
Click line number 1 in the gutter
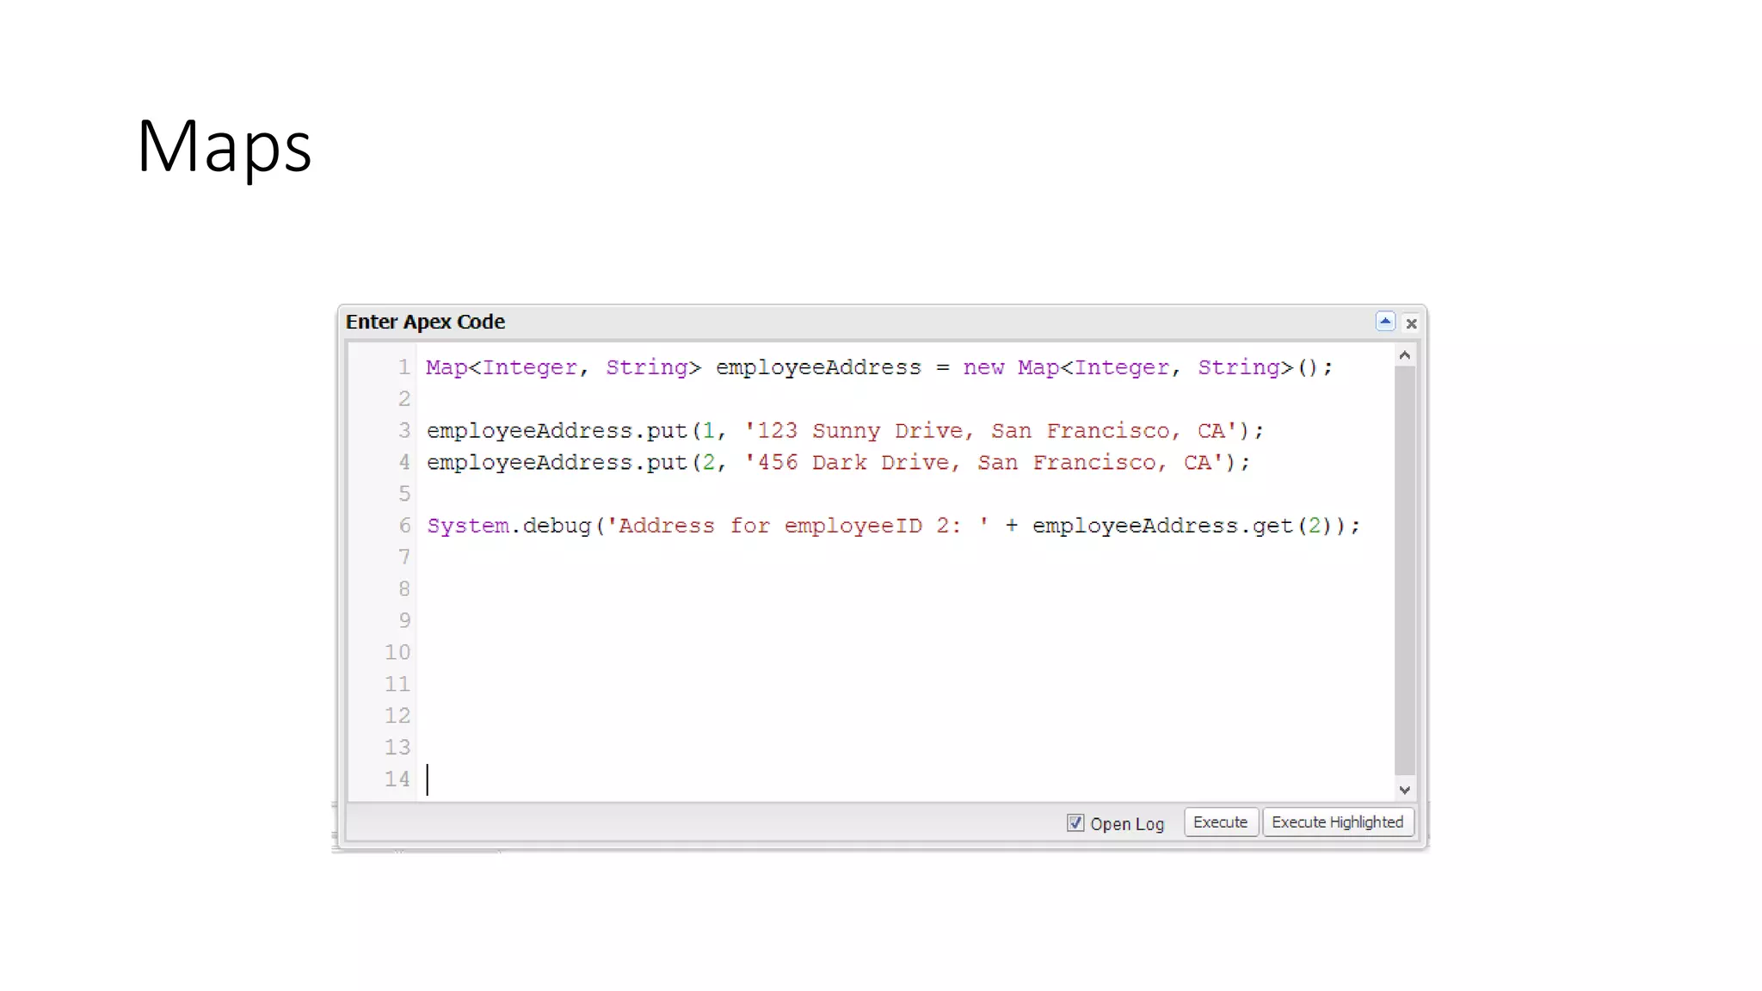(x=404, y=367)
